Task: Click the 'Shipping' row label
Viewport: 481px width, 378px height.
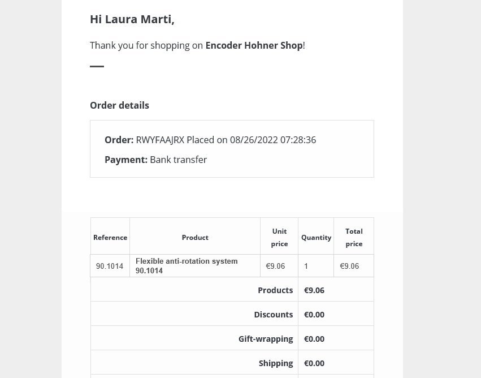Action: pos(276,363)
